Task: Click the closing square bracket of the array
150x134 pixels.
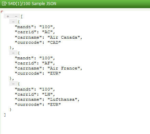Action: [x=5, y=115]
